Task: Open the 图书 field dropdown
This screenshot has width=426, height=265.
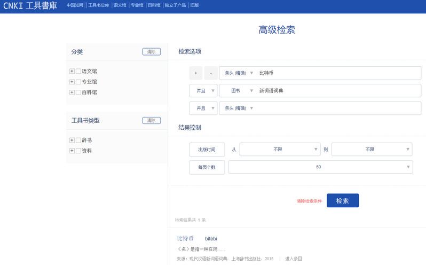Action: click(238, 91)
